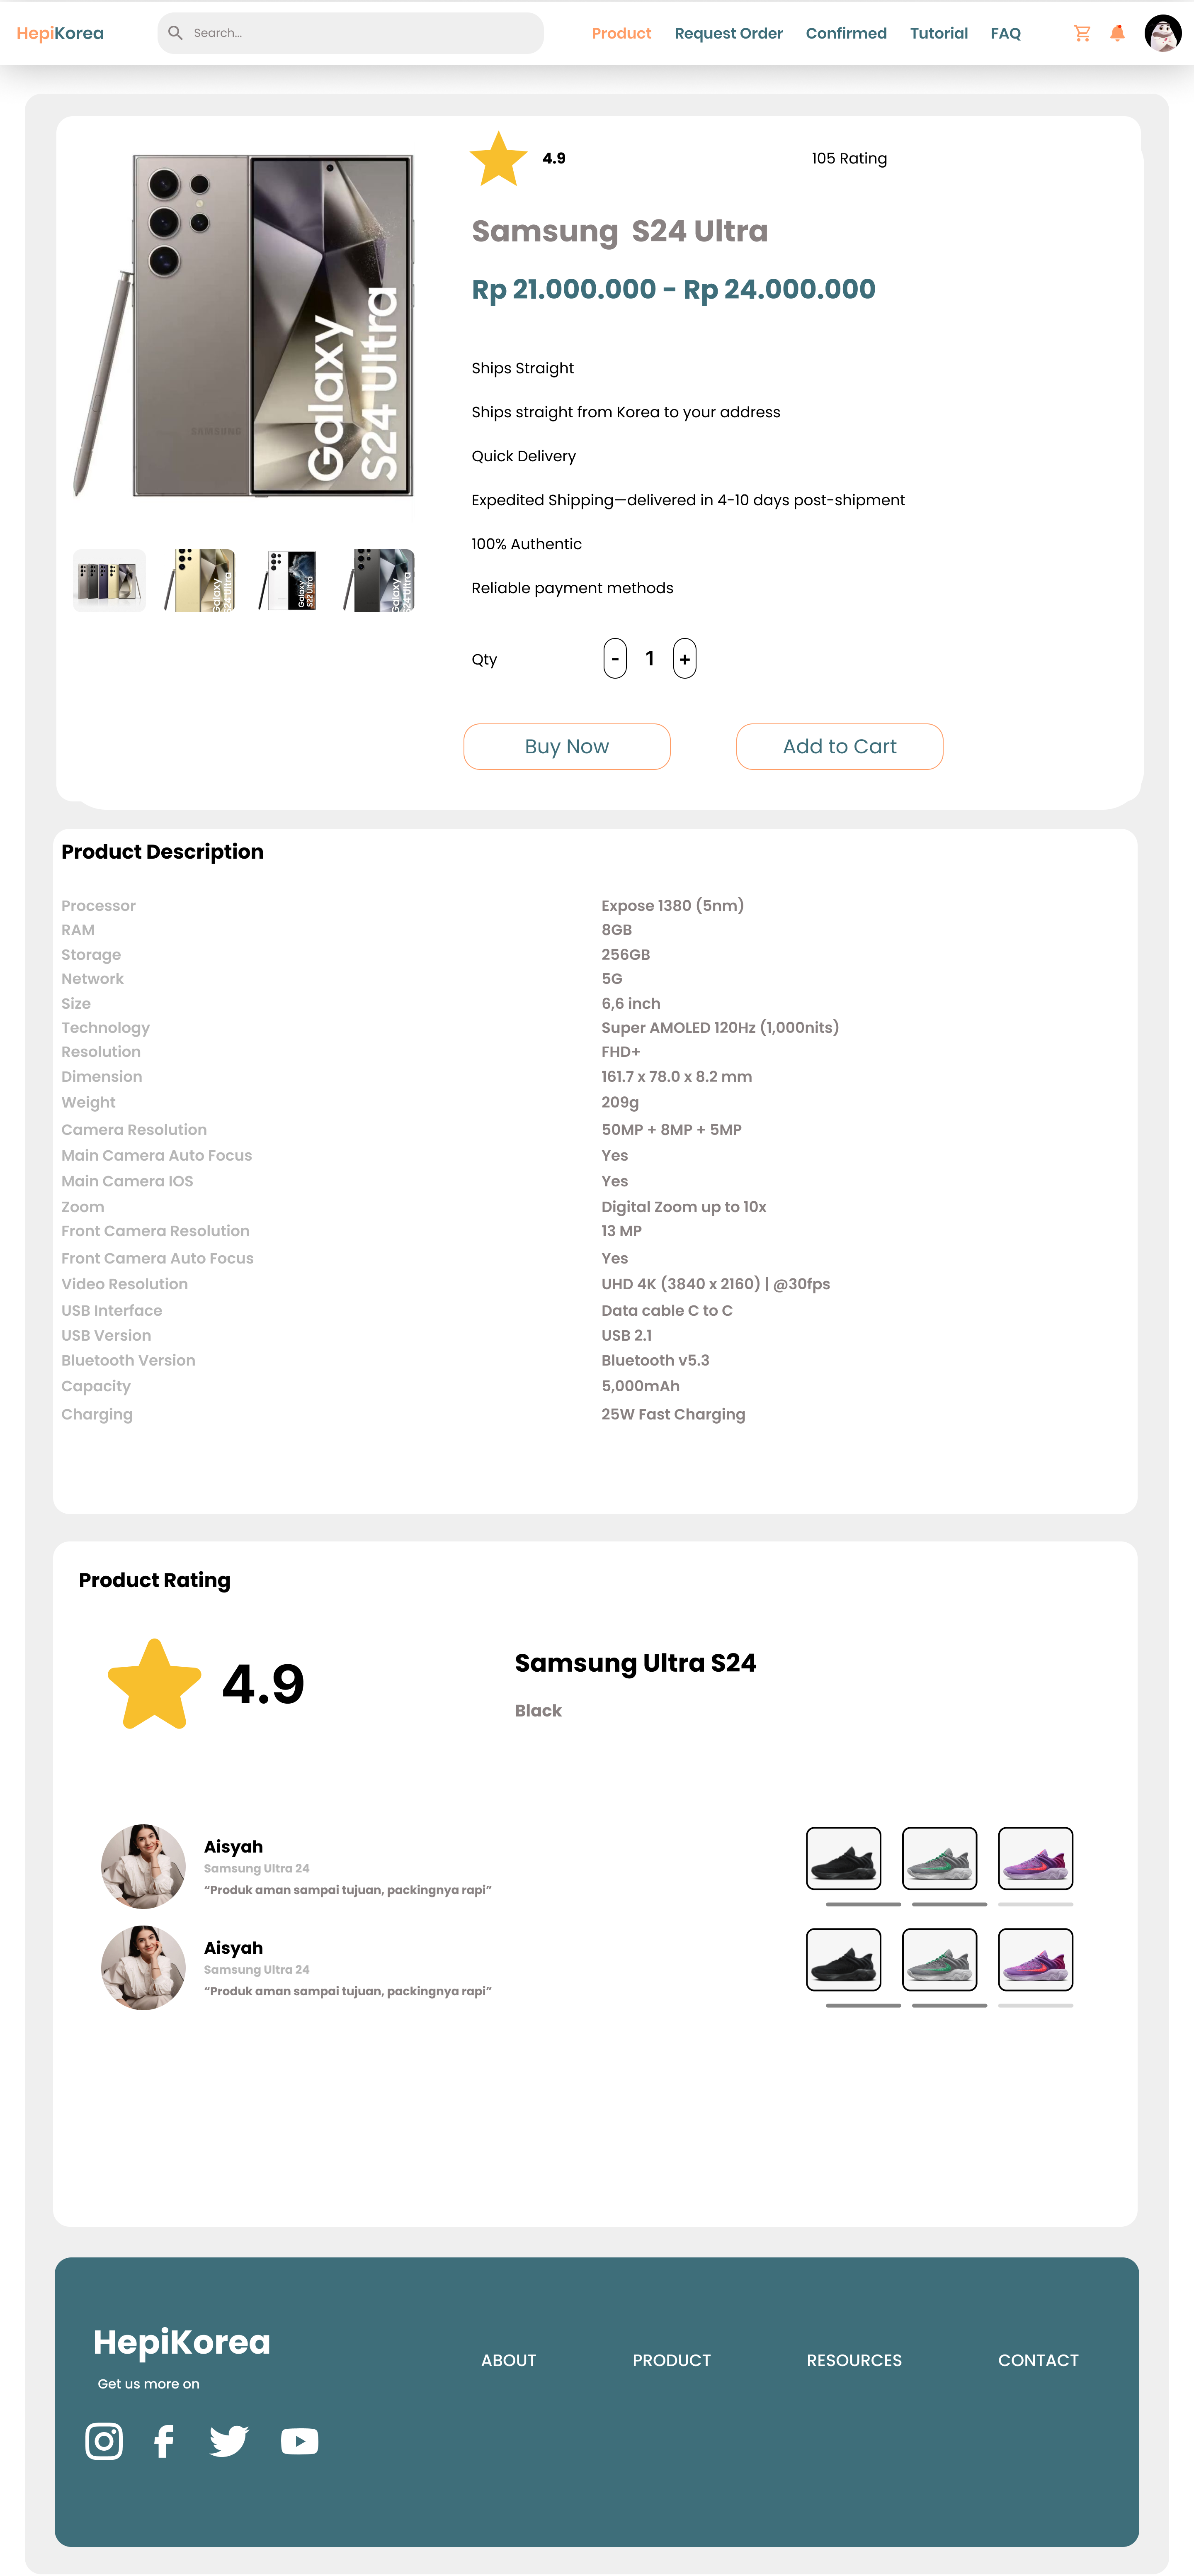Select the Tutorial navigation item

click(938, 33)
